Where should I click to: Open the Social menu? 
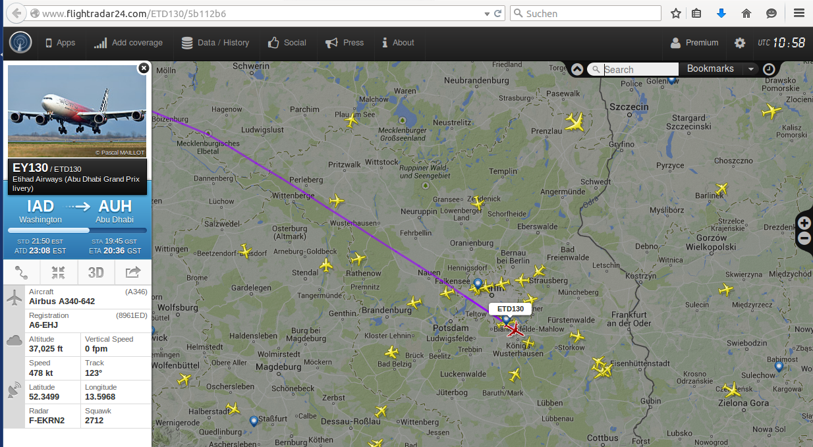tap(287, 43)
